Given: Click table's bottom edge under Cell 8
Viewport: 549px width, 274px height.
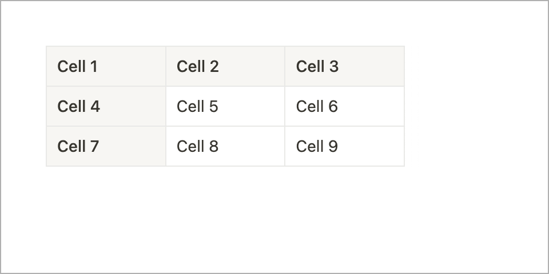Looking at the screenshot, I should tap(225, 166).
